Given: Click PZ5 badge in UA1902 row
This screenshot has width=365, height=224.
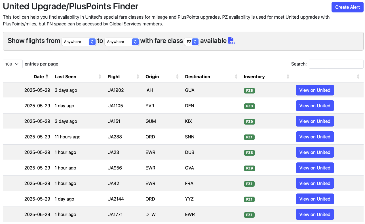Looking at the screenshot, I should point(249,91).
